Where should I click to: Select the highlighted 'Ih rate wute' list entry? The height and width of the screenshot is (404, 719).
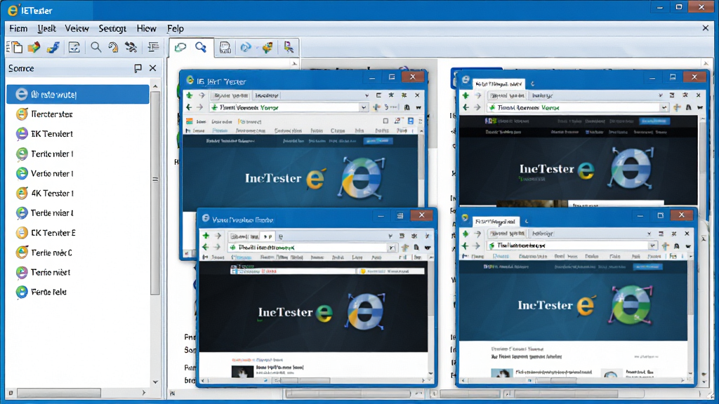[78, 95]
